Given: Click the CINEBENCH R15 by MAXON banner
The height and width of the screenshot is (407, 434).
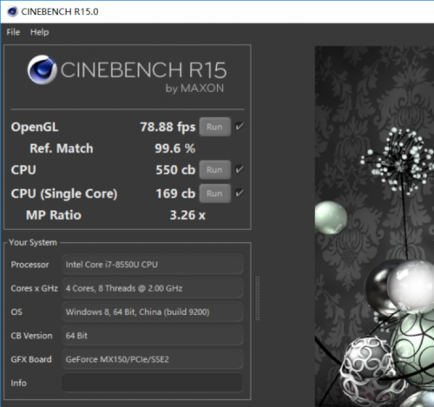Looking at the screenshot, I should (127, 74).
